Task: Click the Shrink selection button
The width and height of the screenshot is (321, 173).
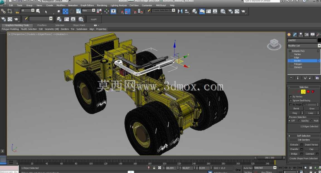Action: click(x=296, y=109)
